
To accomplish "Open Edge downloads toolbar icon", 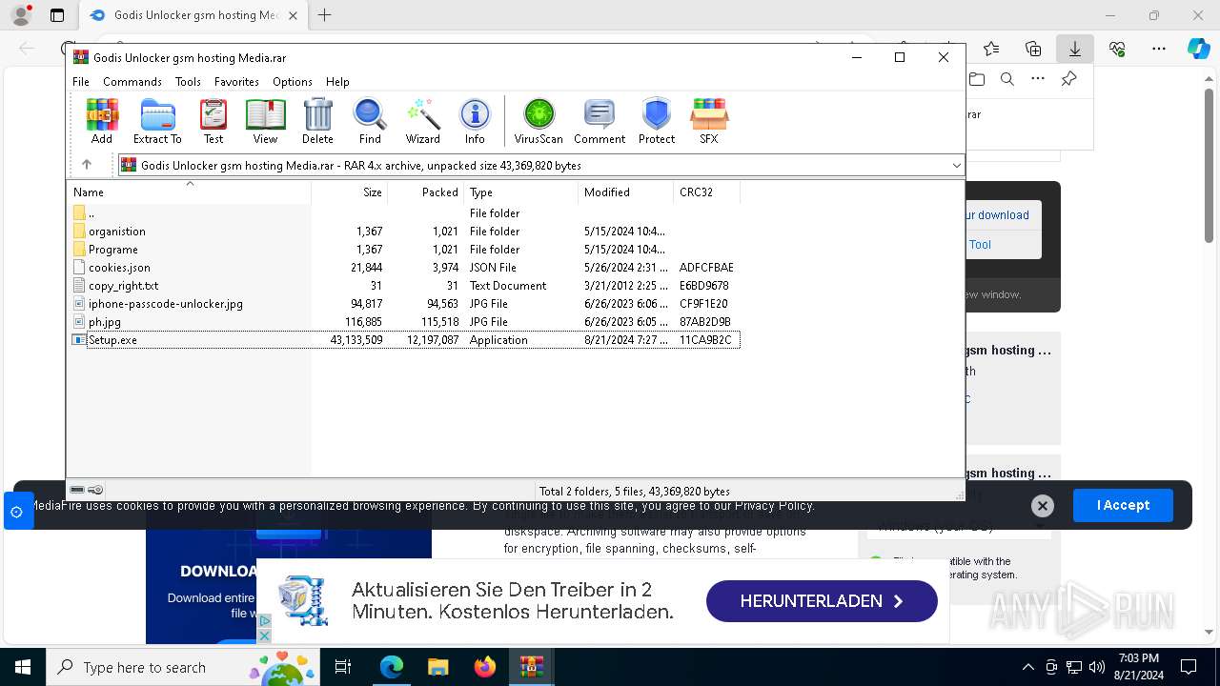I will 1074,49.
